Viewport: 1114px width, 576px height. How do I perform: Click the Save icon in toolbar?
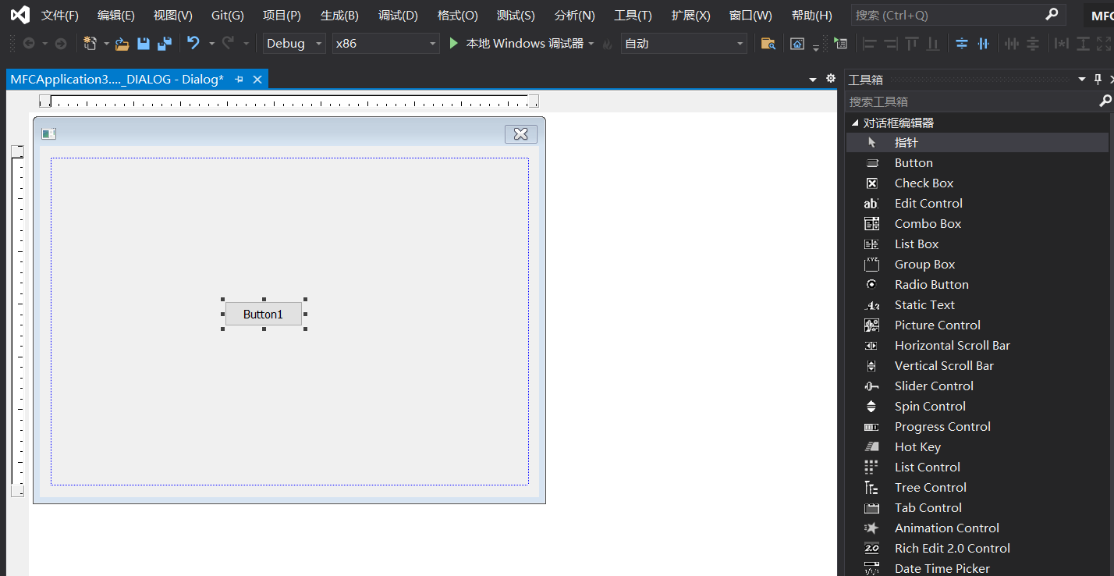pos(144,44)
